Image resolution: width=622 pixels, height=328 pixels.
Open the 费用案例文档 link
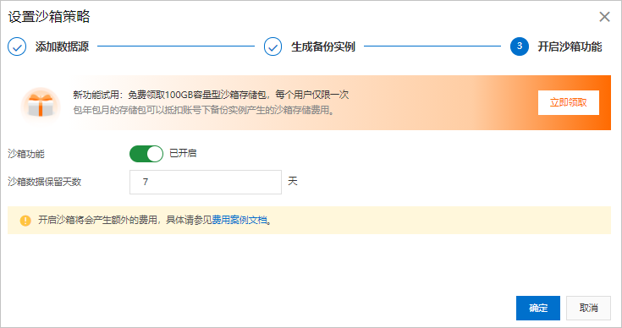tap(239, 220)
